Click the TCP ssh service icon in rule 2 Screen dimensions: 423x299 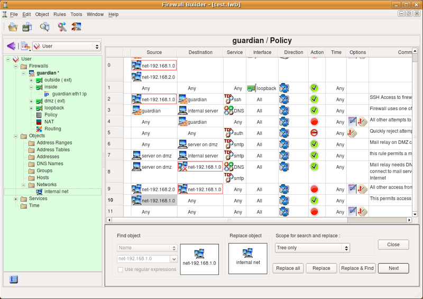point(228,99)
